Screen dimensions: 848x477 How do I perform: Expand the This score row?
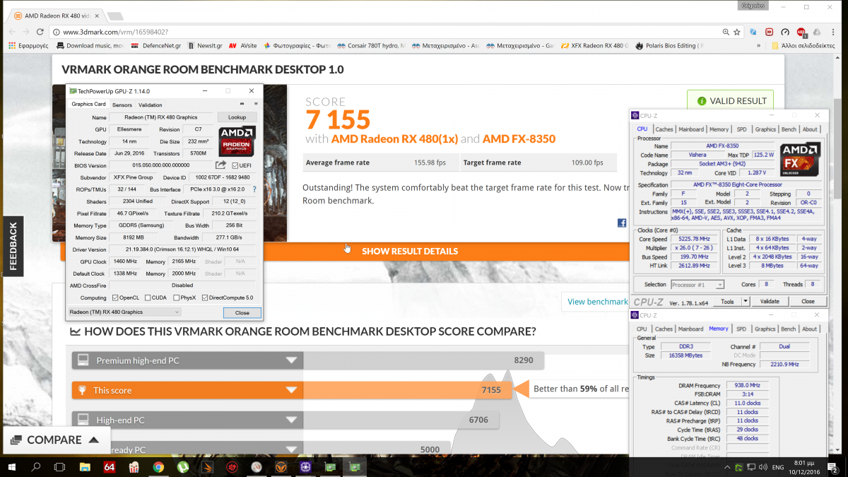291,390
